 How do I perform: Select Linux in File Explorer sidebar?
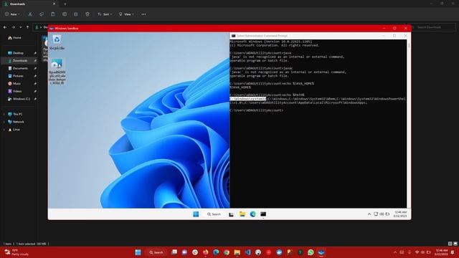tap(14, 129)
